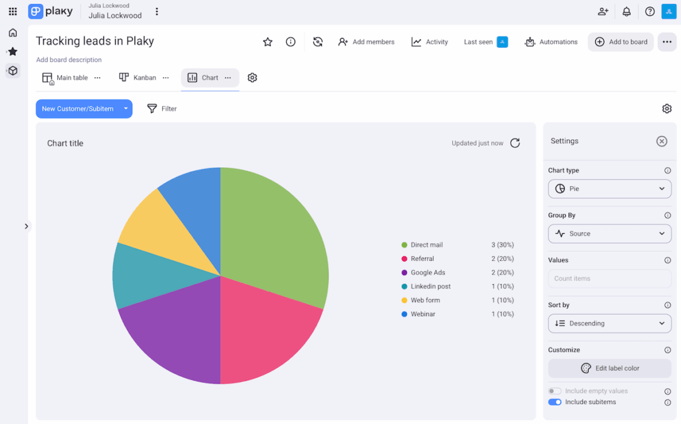Open board info via the info icon
Viewport: 681px width, 424px height.
point(290,41)
